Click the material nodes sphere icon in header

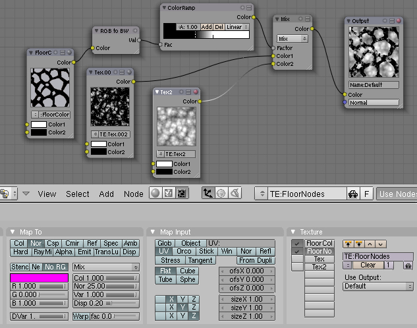click(155, 193)
